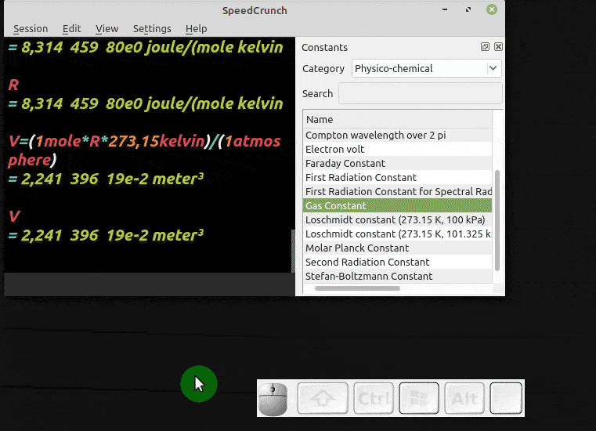Select the 'Stefan-Boltzmann Constant' row
Image resolution: width=596 pixels, height=431 pixels.
point(398,276)
